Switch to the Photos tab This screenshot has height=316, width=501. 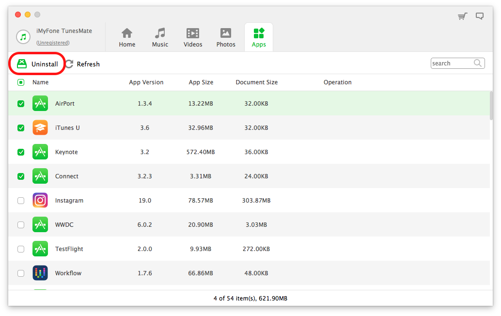pos(226,37)
